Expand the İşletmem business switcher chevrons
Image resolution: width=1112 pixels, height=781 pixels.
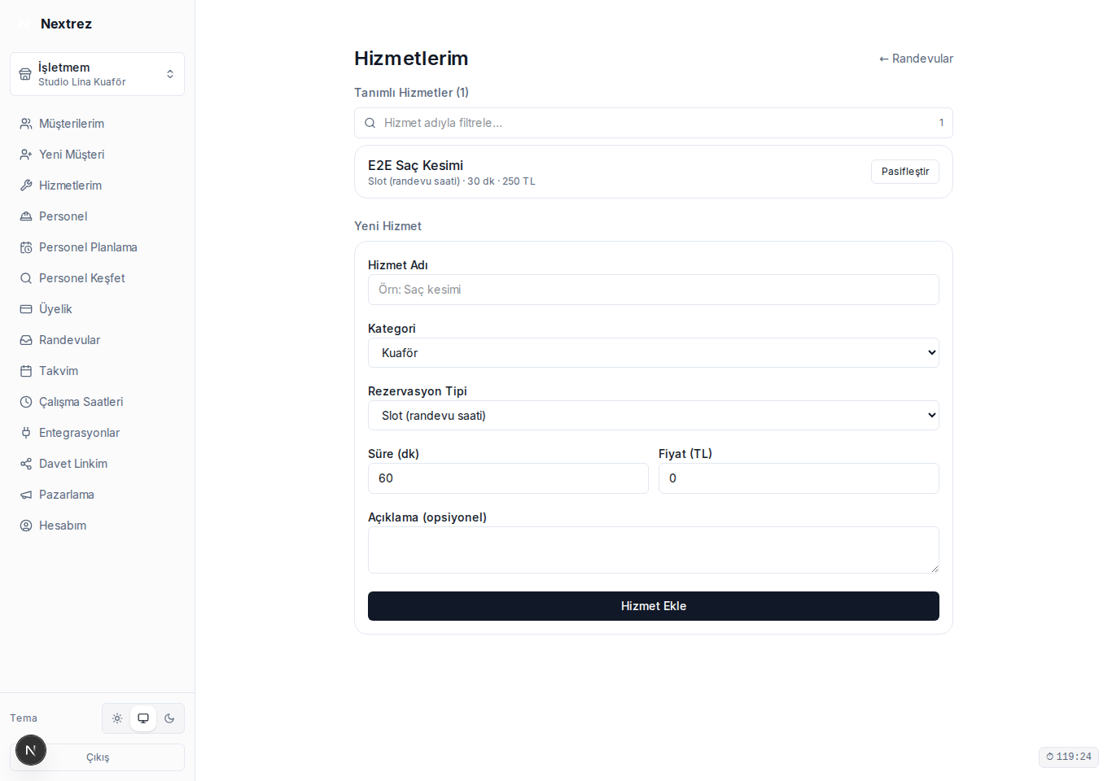(x=170, y=74)
